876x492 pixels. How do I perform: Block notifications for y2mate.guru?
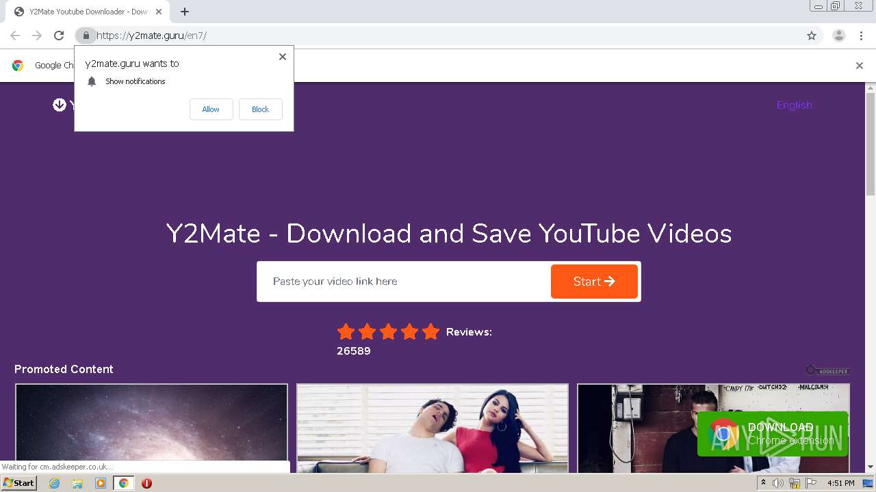[x=260, y=109]
